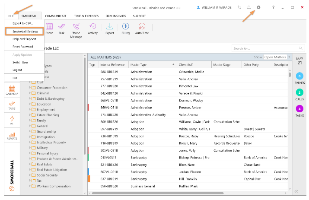Switch to the SUPPORT tab
This screenshot has height=200, width=309.
tap(139, 16)
